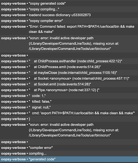Click the maybeClose stack trace row
This screenshot has width=138, height=163.
(69, 73)
